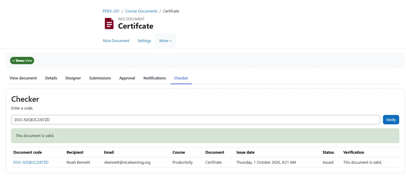Click the Document column header
This screenshot has height=183, width=406.
pos(215,152)
